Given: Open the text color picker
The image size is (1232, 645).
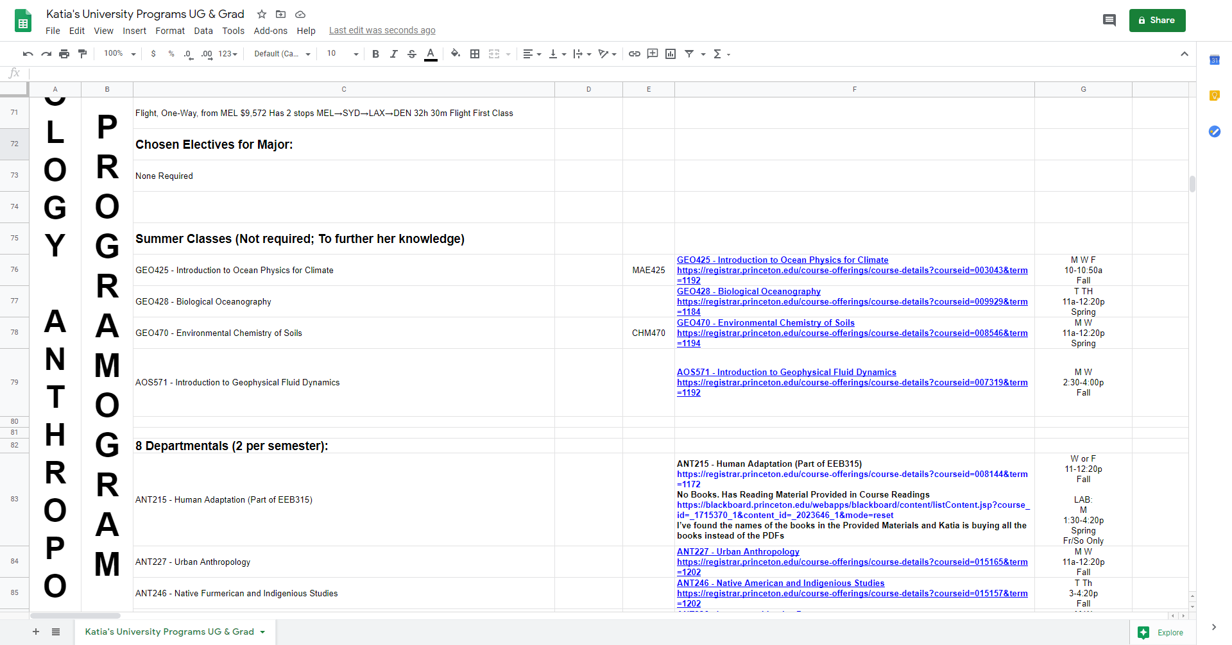Looking at the screenshot, I should 431,54.
